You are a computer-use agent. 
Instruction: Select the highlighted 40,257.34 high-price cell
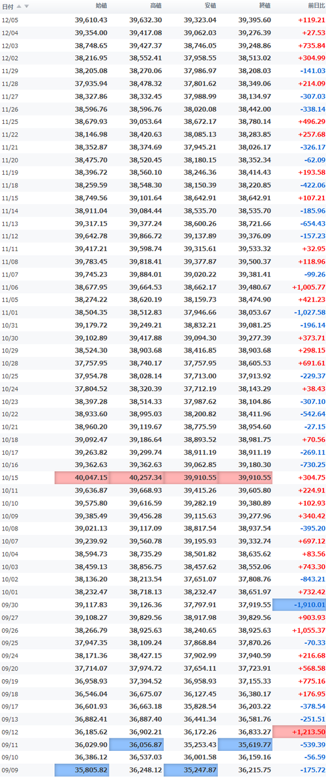tap(137, 478)
